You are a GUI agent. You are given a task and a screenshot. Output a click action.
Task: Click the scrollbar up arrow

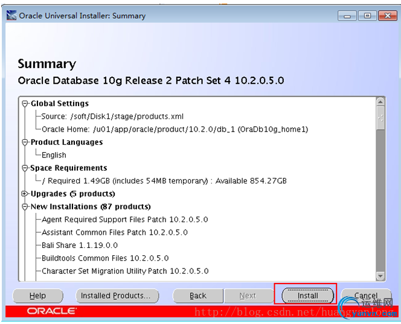pyautogui.click(x=380, y=102)
